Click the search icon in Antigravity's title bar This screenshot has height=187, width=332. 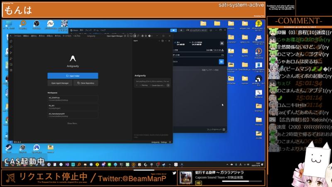138,36
